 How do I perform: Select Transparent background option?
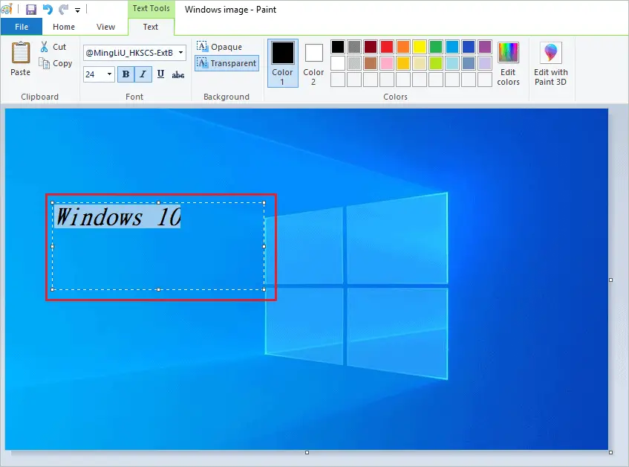[x=226, y=63]
